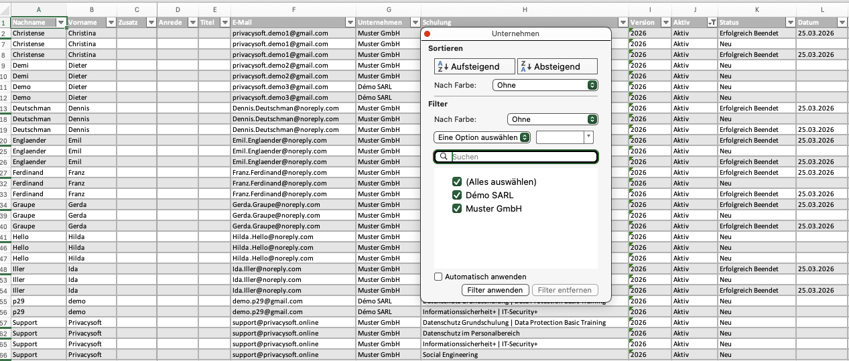Screen dimensions: 849x361
Task: Close the Unternehmen filter popup
Action: (x=428, y=33)
